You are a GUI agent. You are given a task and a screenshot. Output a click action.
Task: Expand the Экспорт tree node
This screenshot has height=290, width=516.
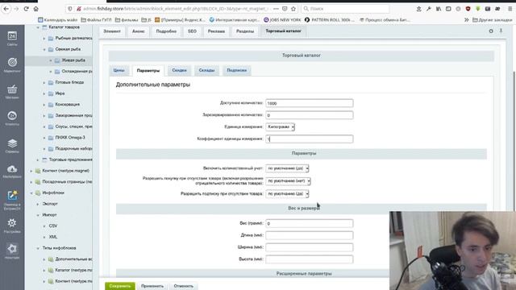(38, 204)
